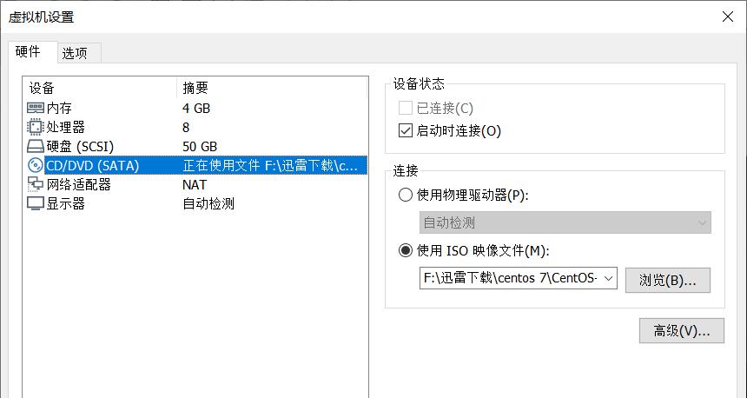Viewport: 747px width, 398px height.
Task: Select 使用物理驱动器(P) radio button
Action: tap(406, 195)
